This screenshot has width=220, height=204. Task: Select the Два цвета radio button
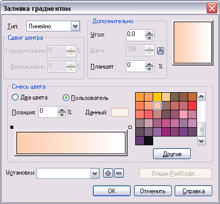pyautogui.click(x=15, y=97)
